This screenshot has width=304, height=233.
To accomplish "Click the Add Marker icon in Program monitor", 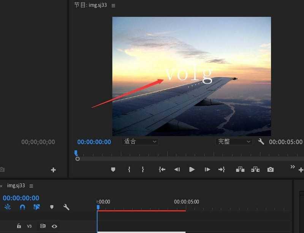I will [x=113, y=170].
